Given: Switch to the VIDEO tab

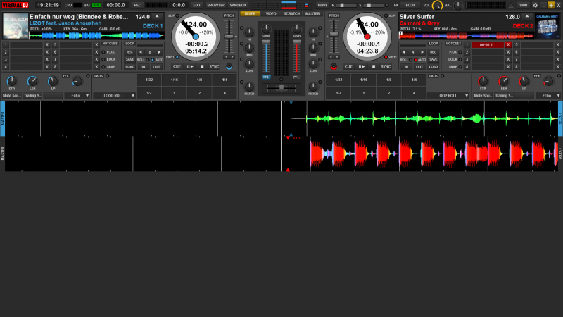Looking at the screenshot, I should point(271,13).
